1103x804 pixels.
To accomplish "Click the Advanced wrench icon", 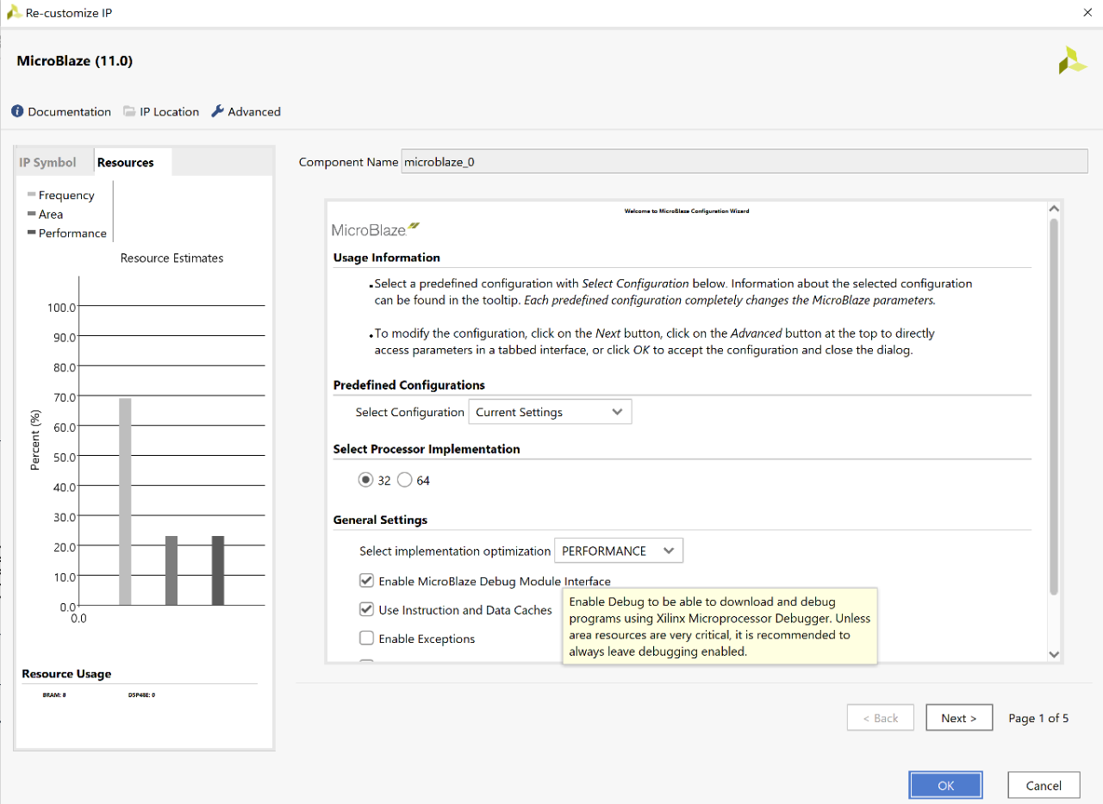I will tap(217, 111).
